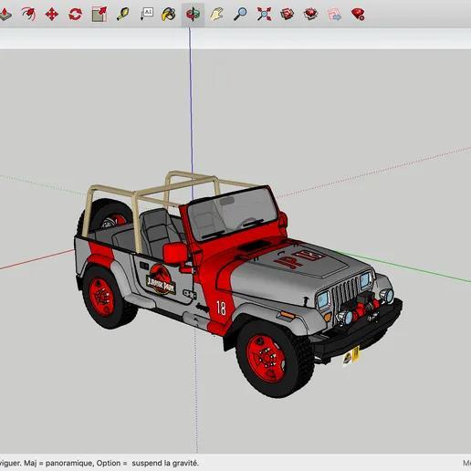
Task: Open the 3D Warehouse
Action: (x=287, y=15)
